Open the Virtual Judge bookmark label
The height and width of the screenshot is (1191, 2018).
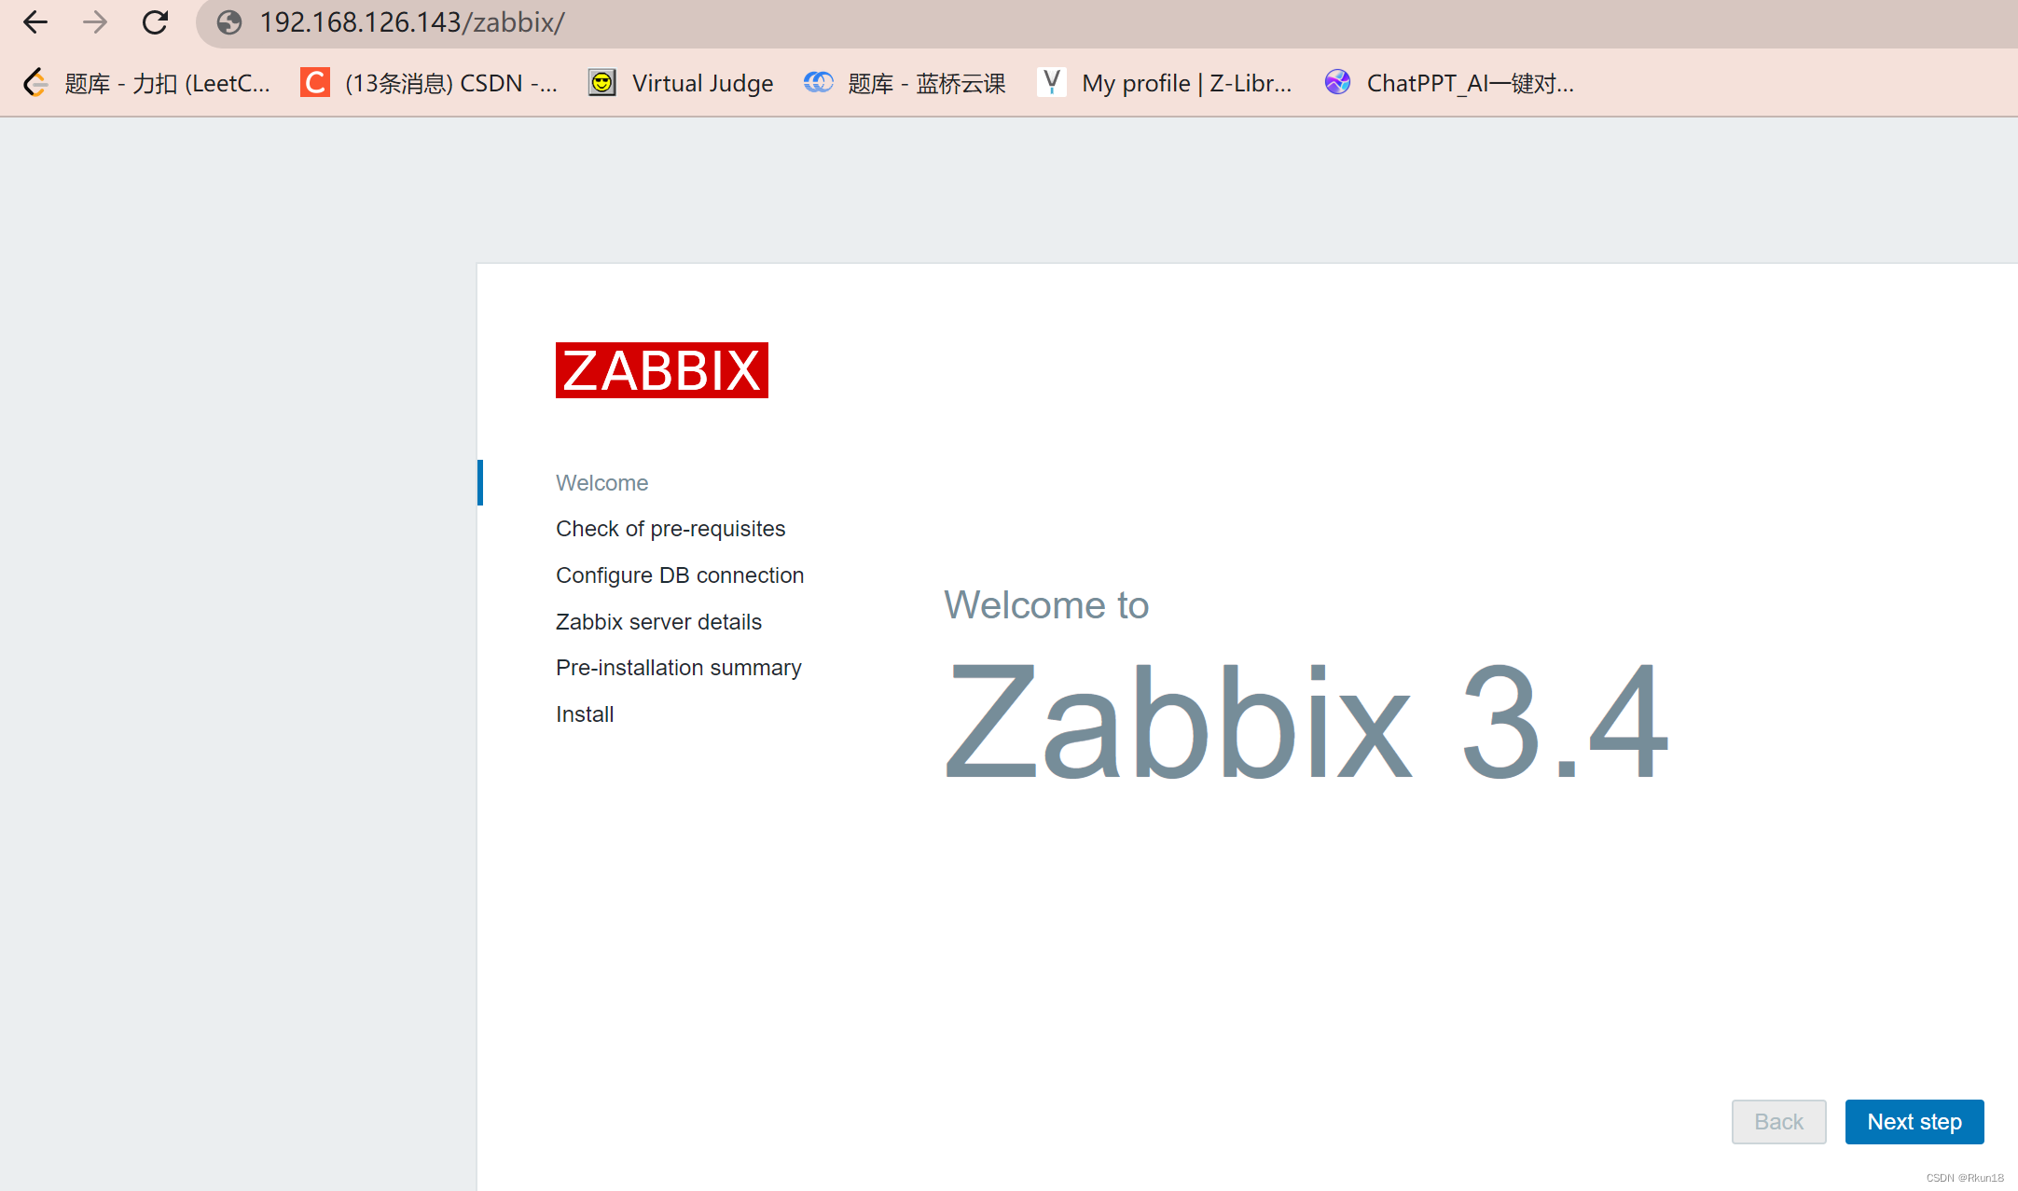(x=703, y=84)
